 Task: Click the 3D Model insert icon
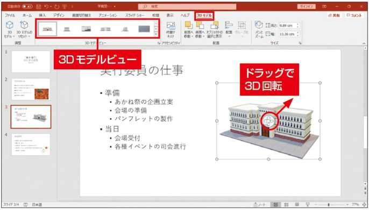pos(10,25)
